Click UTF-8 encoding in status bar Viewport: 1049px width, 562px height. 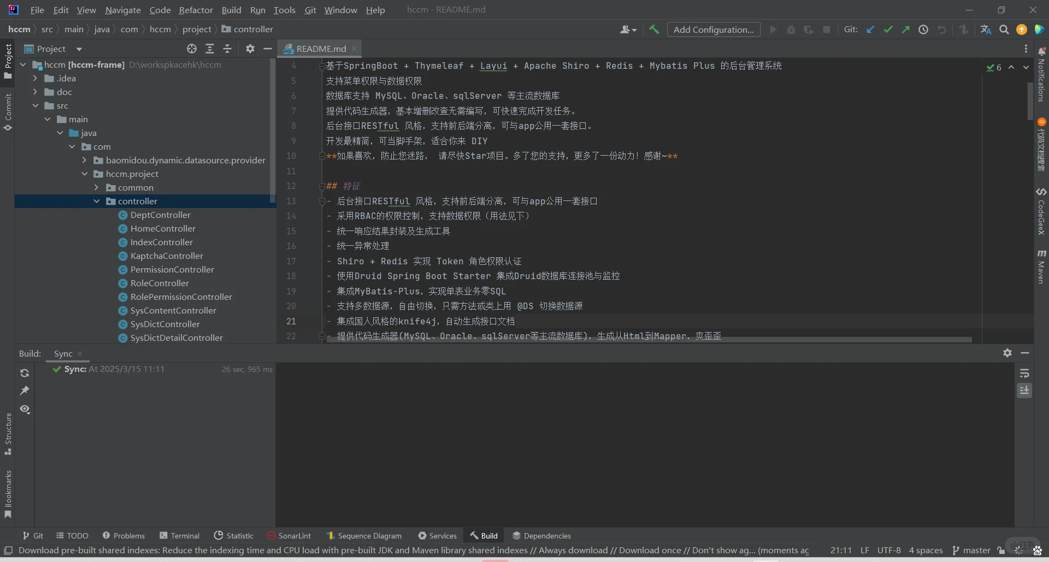click(x=889, y=550)
